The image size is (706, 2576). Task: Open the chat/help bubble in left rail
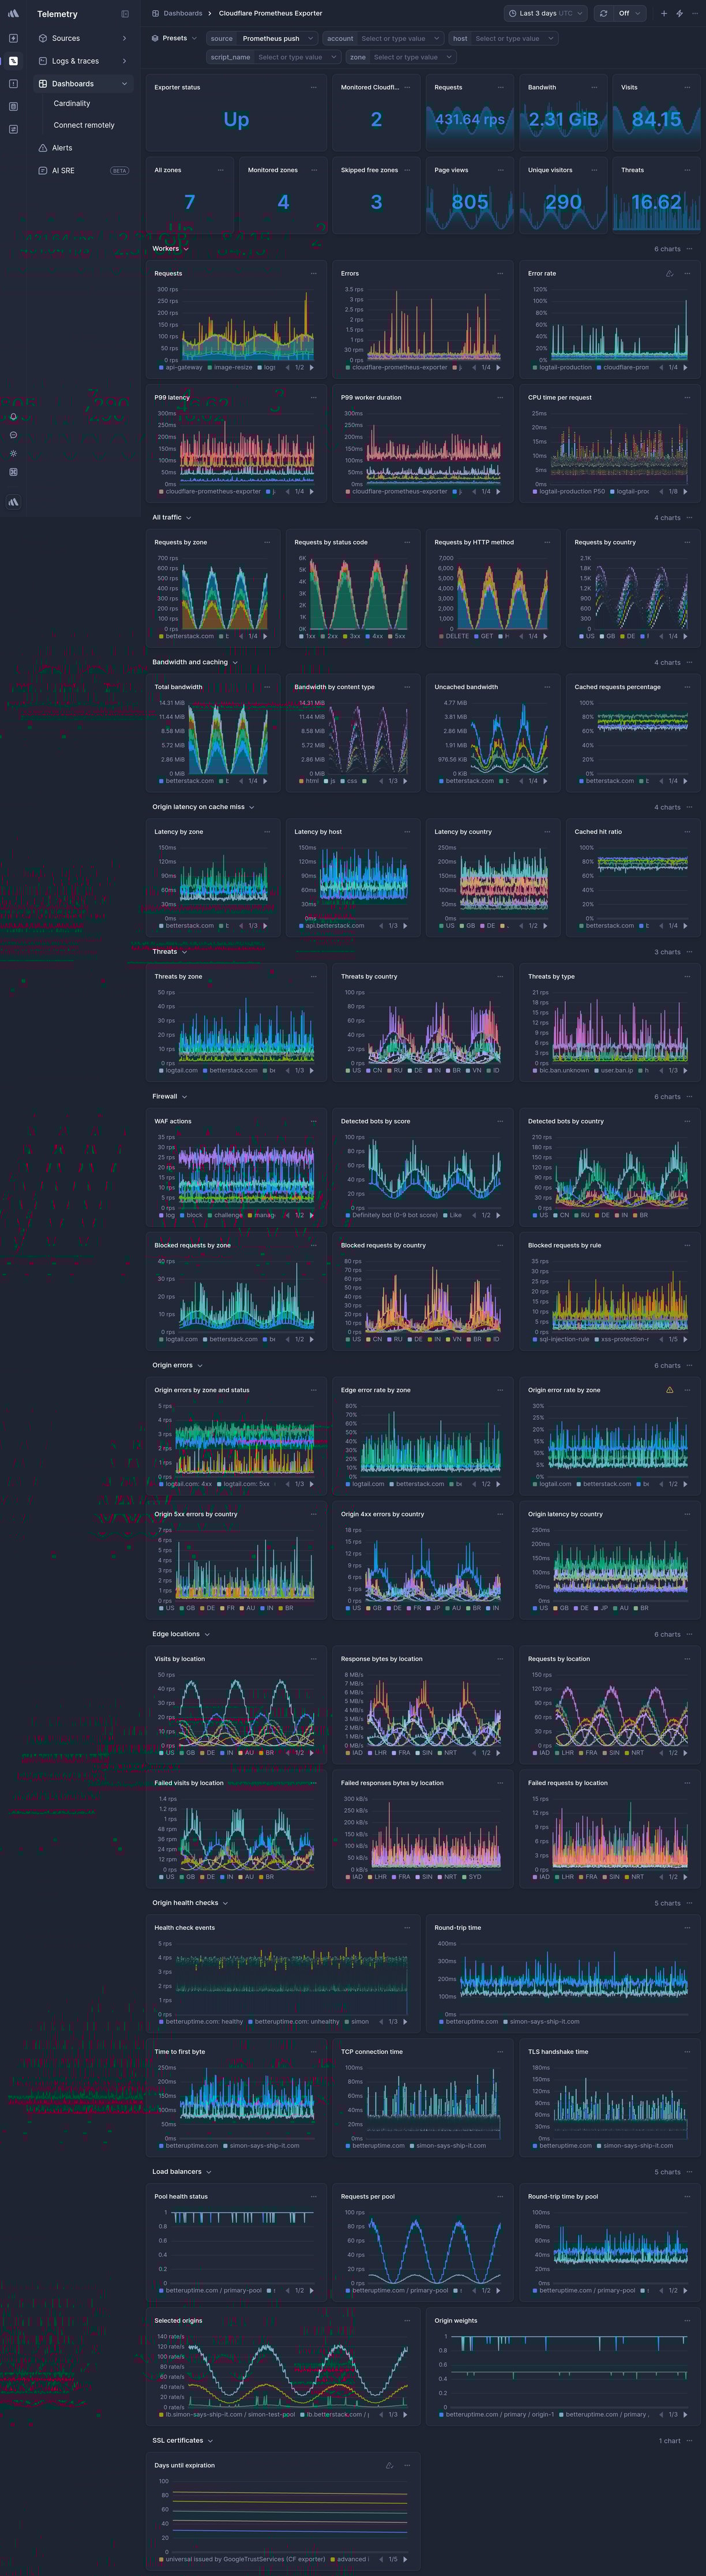coord(13,435)
